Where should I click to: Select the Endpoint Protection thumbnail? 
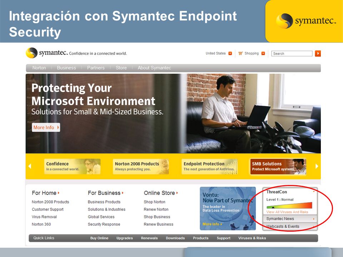click(210, 167)
